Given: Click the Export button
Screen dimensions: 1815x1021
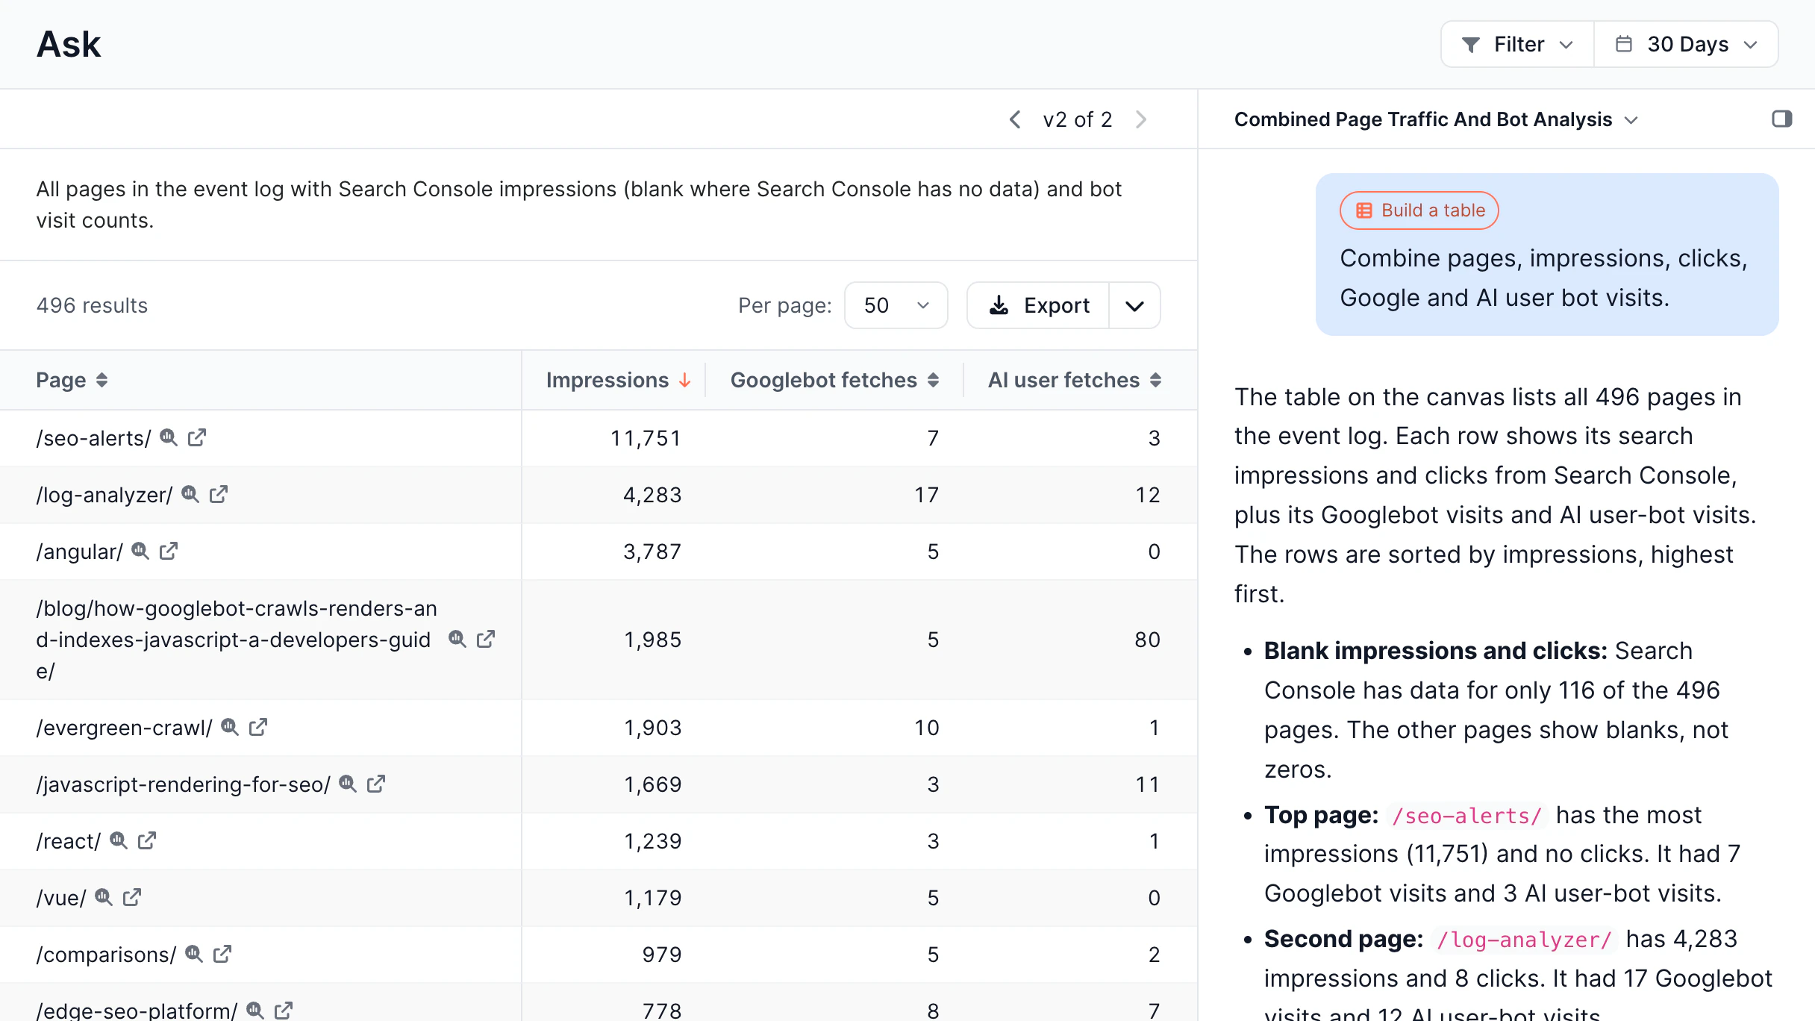Looking at the screenshot, I should coord(1038,305).
